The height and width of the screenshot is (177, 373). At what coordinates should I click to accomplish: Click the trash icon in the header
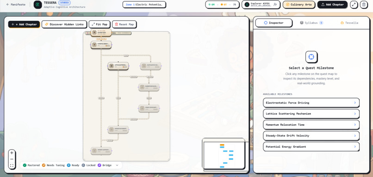pyautogui.click(x=364, y=5)
